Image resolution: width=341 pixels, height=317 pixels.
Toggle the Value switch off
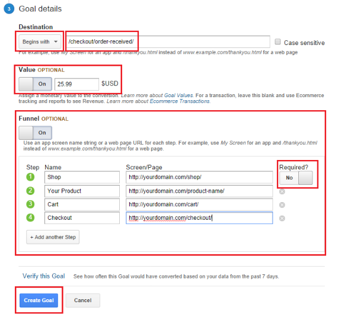point(35,84)
